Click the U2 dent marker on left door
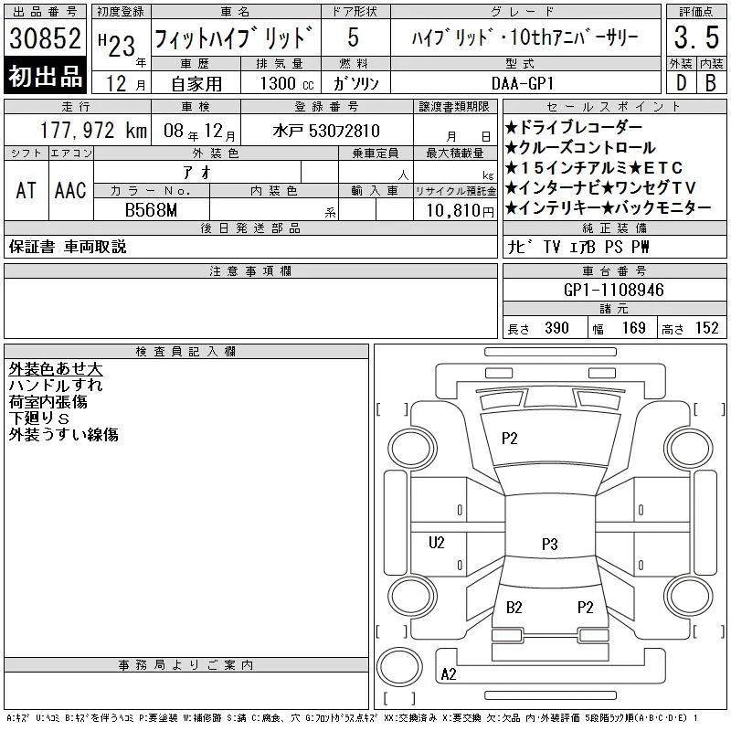 (437, 542)
